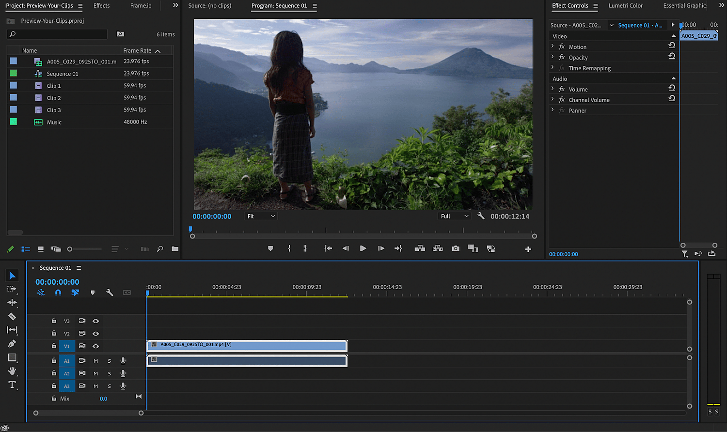727x432 pixels.
Task: Select the Type tool
Action: (12, 385)
